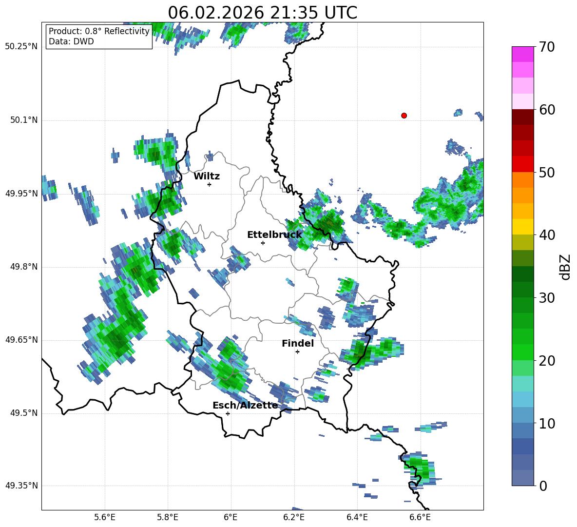
Task: Click the 49.35°N latitude label
Action: click(21, 486)
